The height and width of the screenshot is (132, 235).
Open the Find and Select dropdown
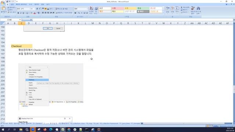coord(198,10)
